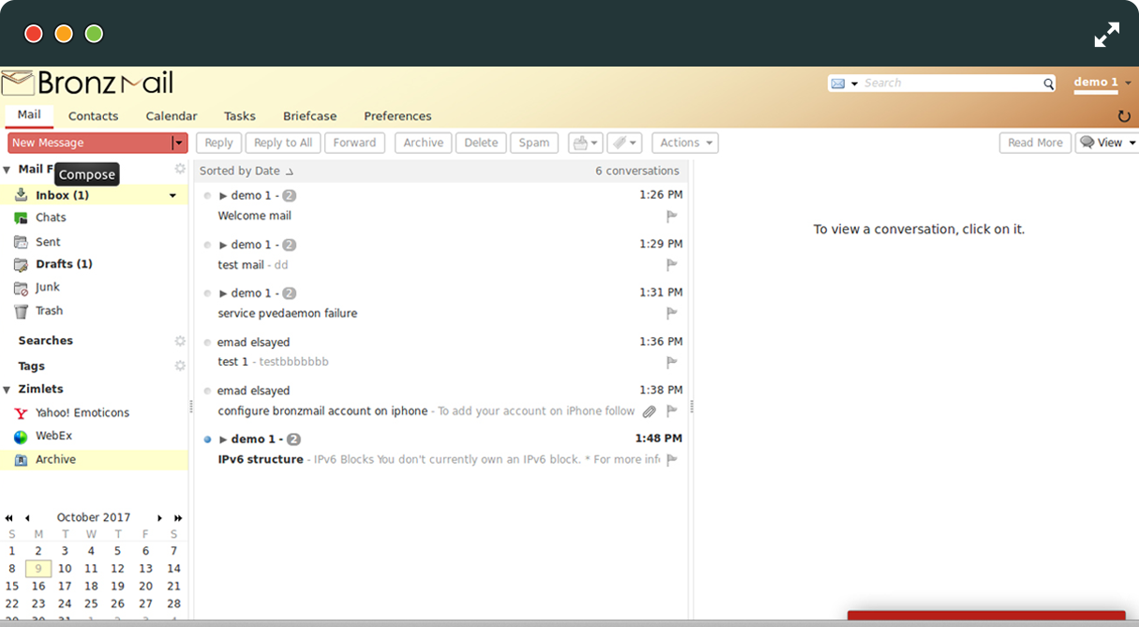Flag the Welcome mail conversation
The width and height of the screenshot is (1139, 627).
coord(671,216)
